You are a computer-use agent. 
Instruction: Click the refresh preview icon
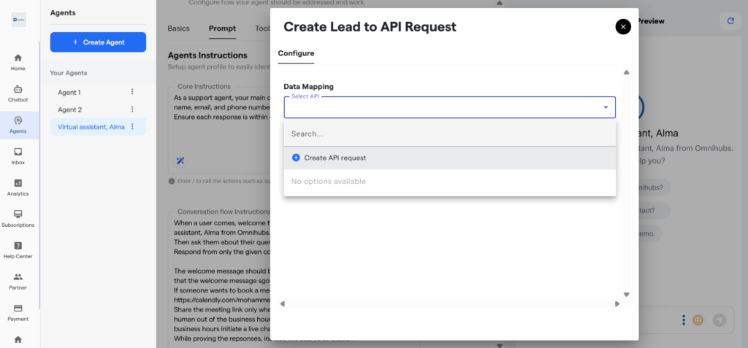coord(730,21)
